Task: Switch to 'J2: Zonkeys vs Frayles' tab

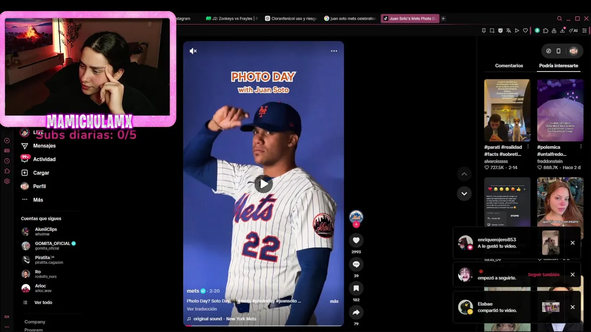Action: (232, 18)
